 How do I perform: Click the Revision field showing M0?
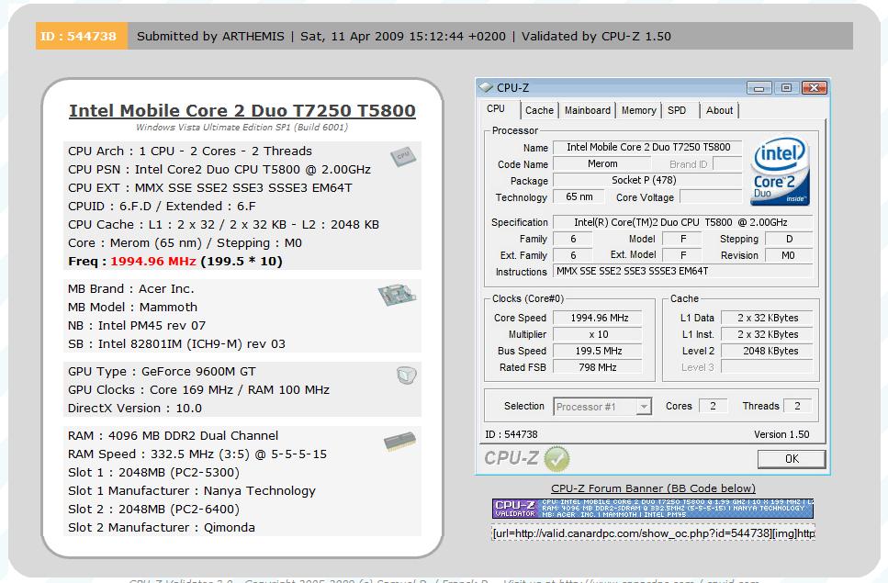788,255
